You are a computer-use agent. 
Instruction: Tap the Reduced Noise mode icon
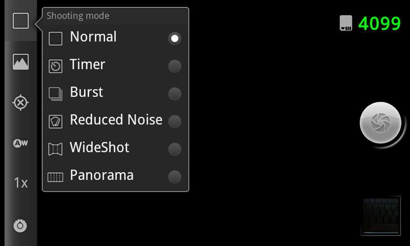55,121
